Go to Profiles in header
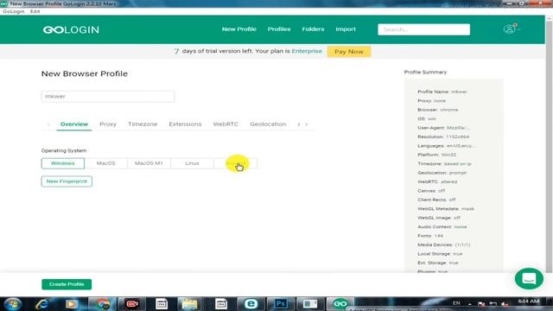This screenshot has width=553, height=311. tap(279, 29)
